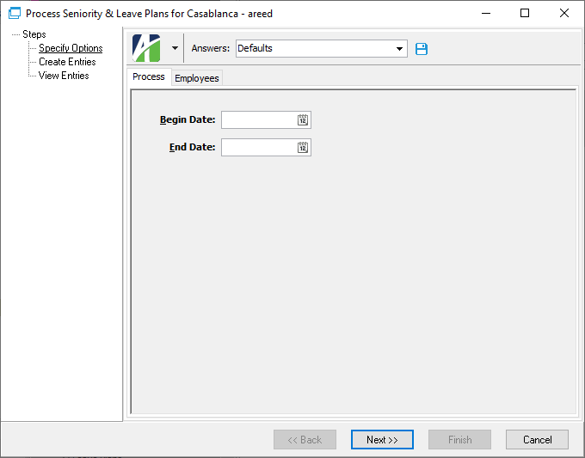Open the dropdown arrow beside the application logo
This screenshot has height=458, width=585.
click(175, 48)
